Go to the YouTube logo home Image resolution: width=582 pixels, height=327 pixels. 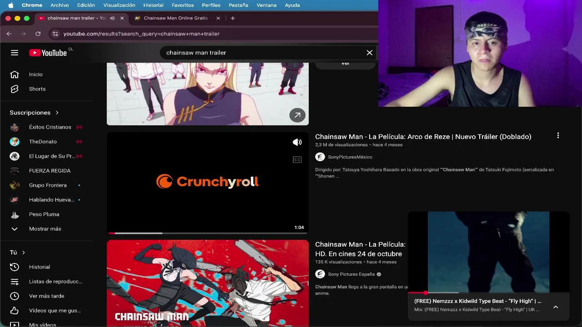click(48, 53)
